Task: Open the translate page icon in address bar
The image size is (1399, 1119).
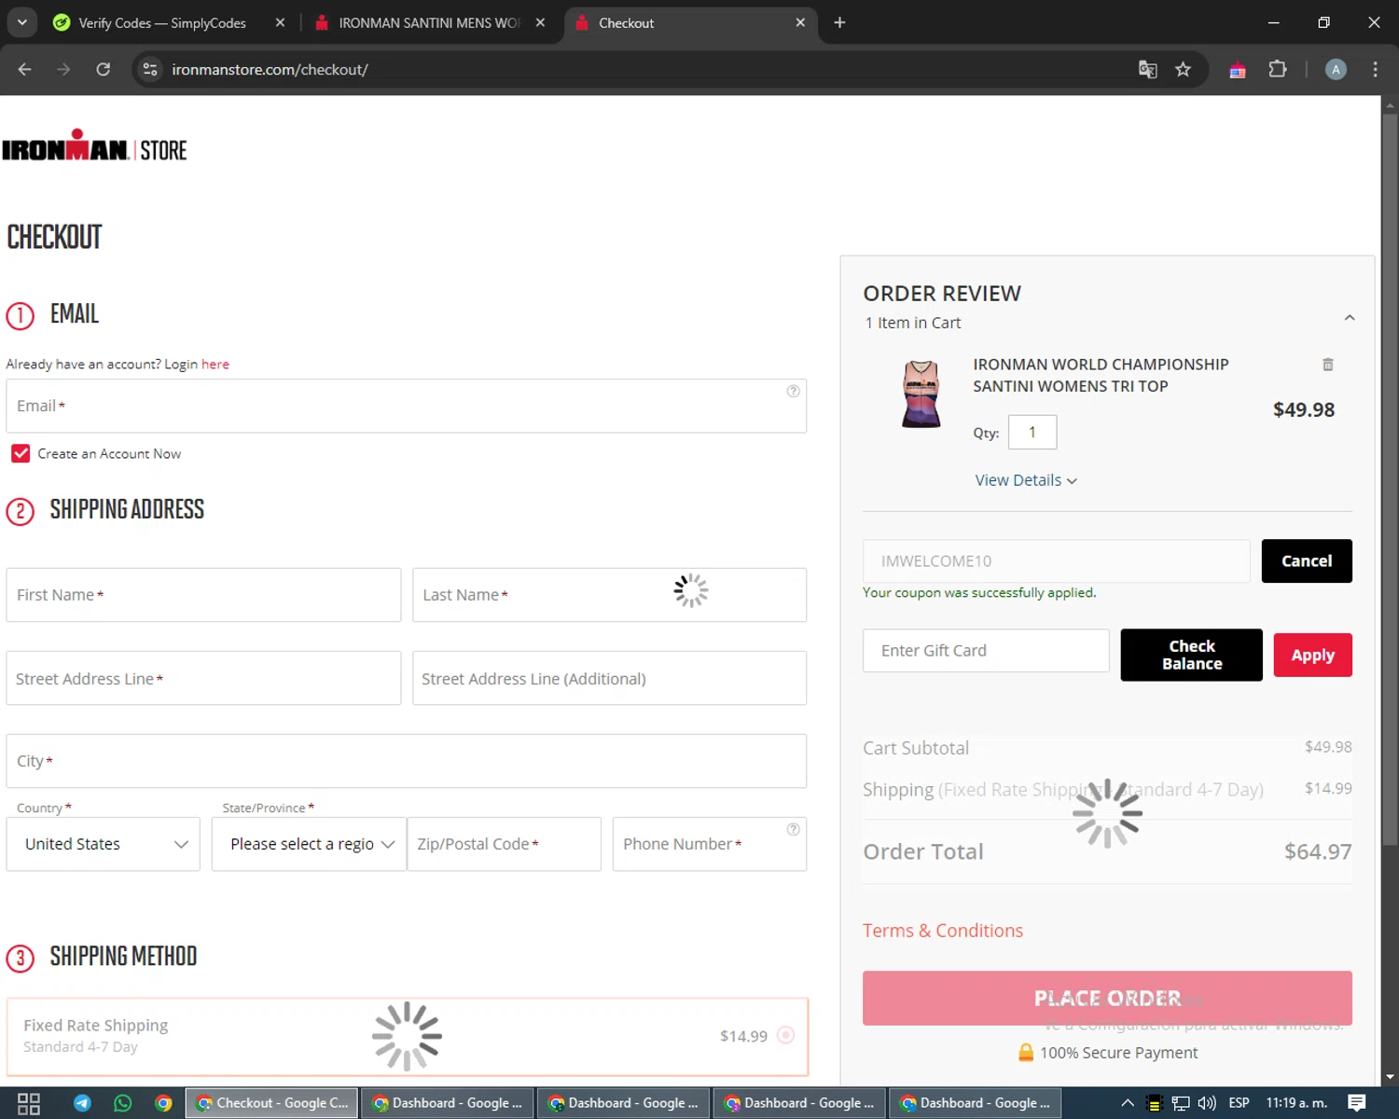Action: tap(1147, 69)
